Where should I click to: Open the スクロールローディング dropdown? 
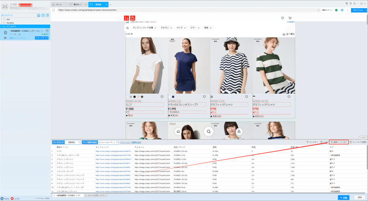click(108, 142)
